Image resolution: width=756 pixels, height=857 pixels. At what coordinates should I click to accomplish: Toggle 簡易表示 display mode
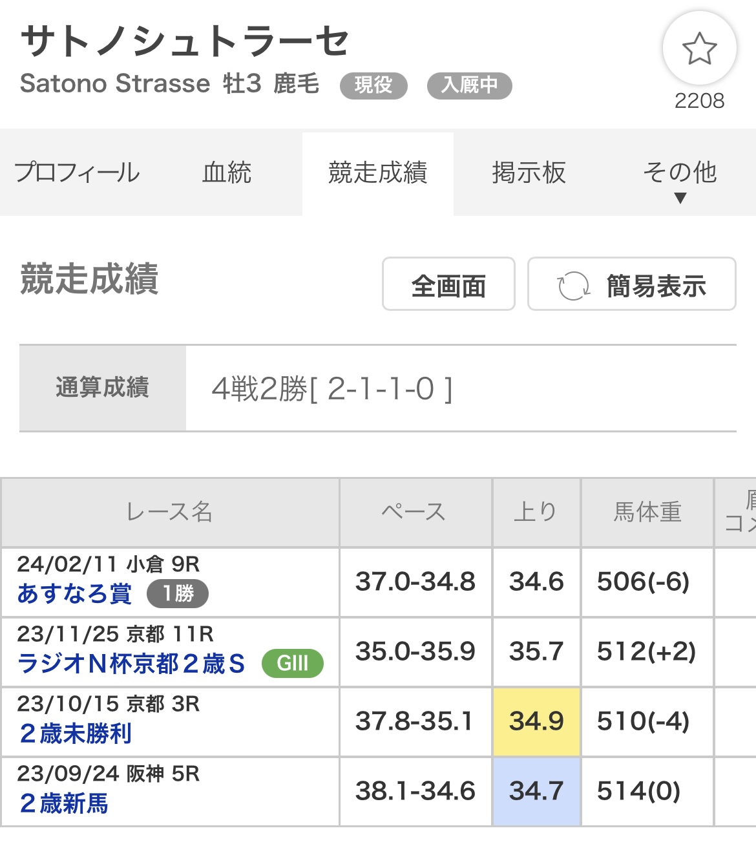632,284
